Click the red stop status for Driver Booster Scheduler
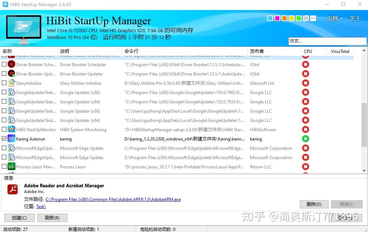Image resolution: width=368 pixels, height=232 pixels. [x=305, y=64]
